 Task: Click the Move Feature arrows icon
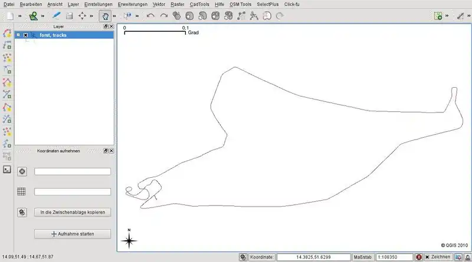point(83,16)
